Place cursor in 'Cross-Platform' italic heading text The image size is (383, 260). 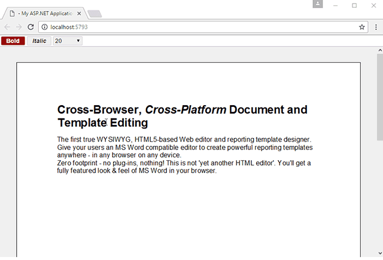[186, 110]
